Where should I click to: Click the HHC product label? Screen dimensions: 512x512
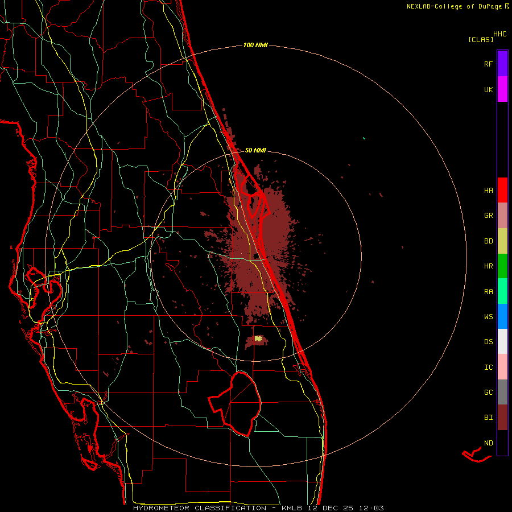click(500, 34)
